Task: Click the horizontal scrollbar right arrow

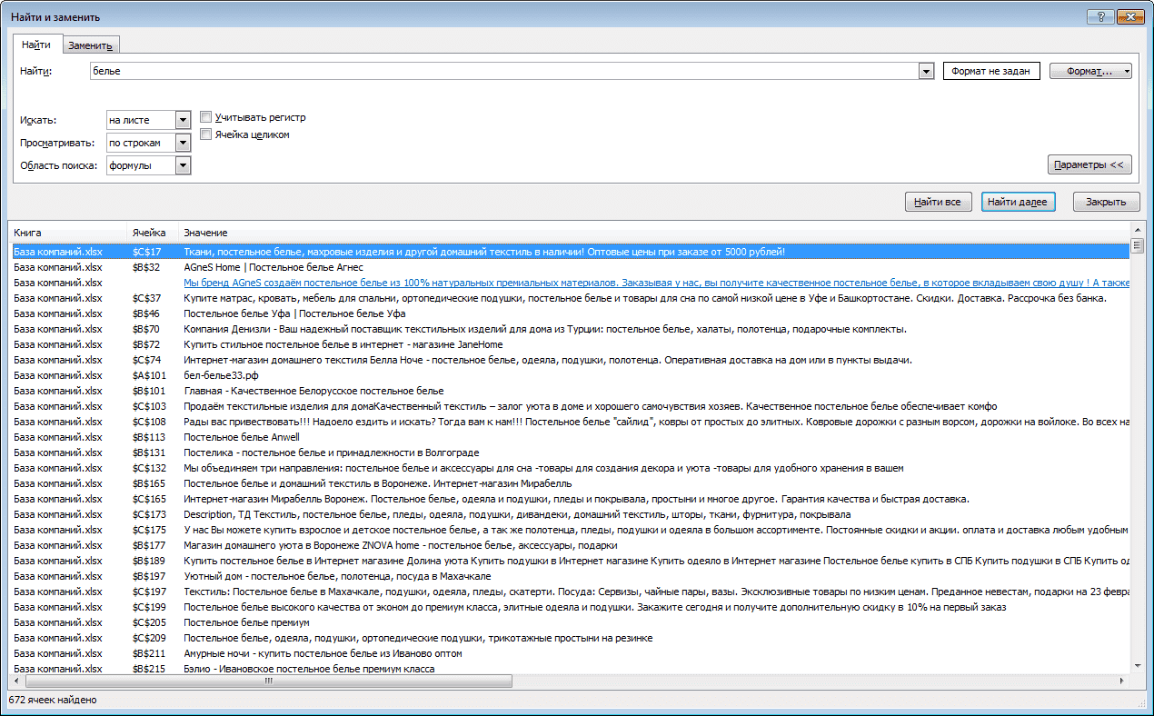Action: click(x=1123, y=681)
